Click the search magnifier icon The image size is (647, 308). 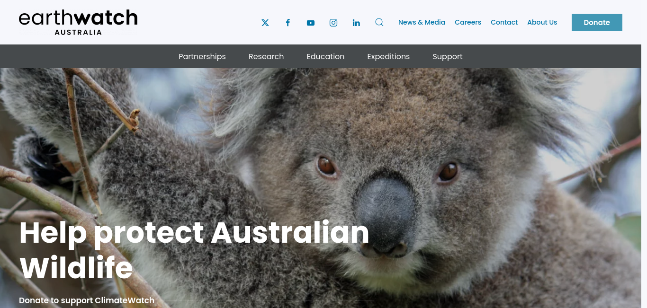[379, 22]
